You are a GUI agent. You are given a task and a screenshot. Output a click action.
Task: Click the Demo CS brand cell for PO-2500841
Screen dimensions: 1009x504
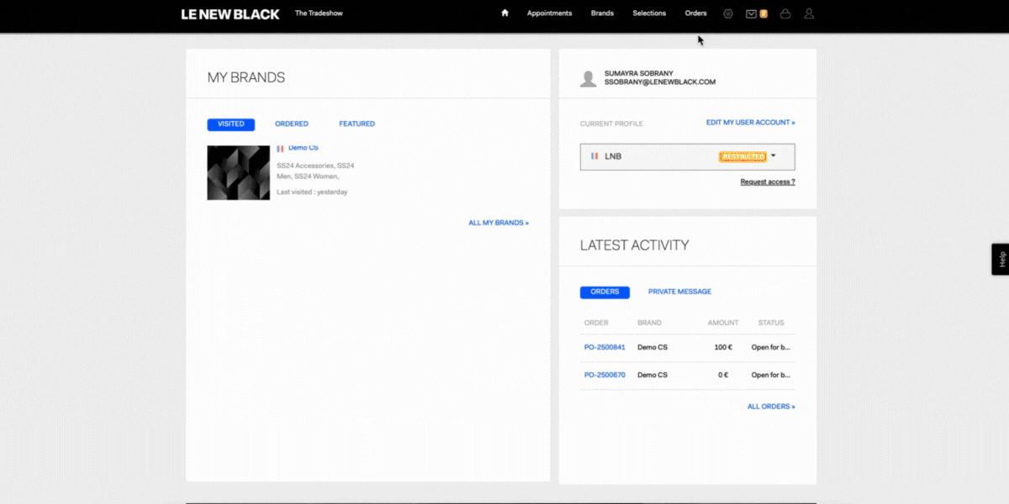point(652,348)
